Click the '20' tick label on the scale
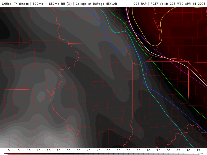Viewport: 207px width, 155px height. 49,150
